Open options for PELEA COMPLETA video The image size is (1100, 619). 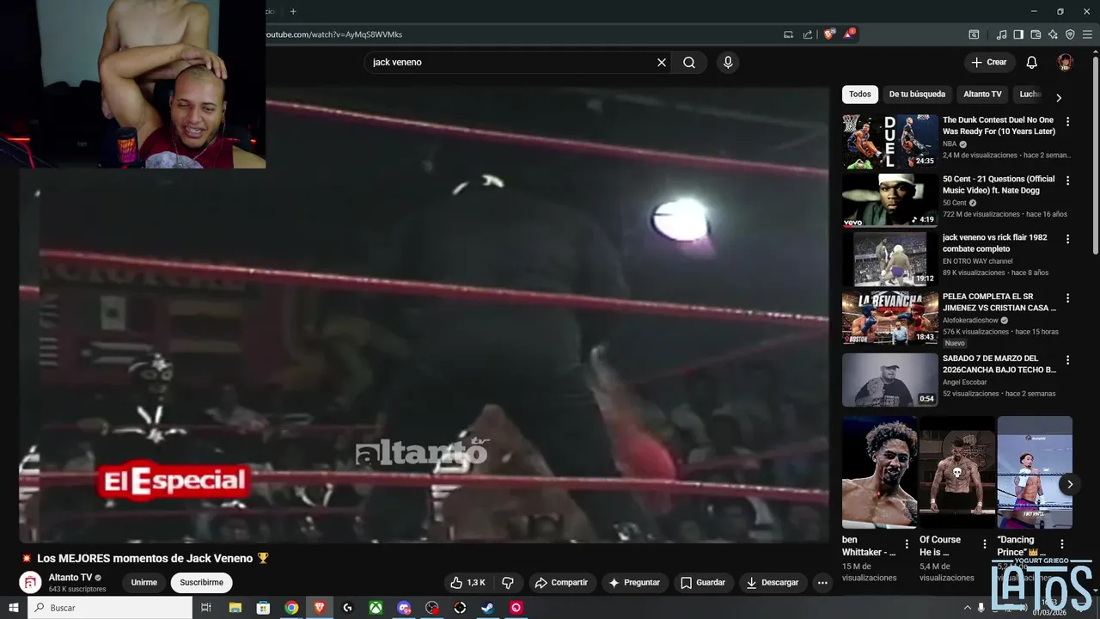(x=1068, y=298)
